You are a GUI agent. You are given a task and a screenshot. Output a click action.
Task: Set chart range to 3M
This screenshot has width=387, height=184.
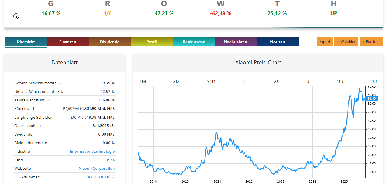176,82
